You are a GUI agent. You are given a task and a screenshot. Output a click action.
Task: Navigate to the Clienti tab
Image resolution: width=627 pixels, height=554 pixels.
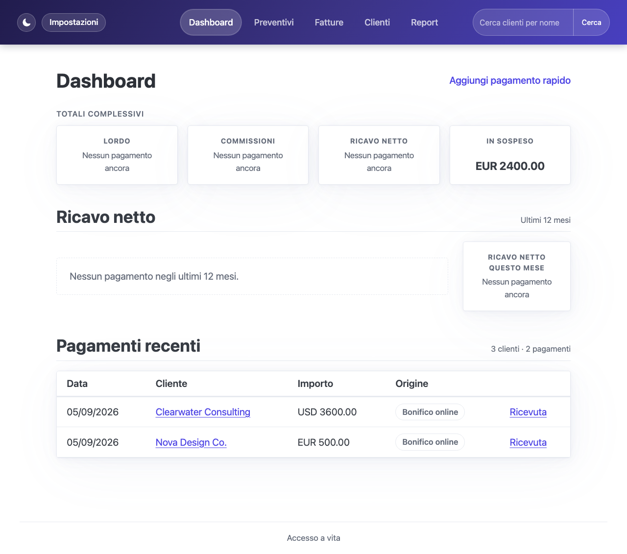coord(377,23)
